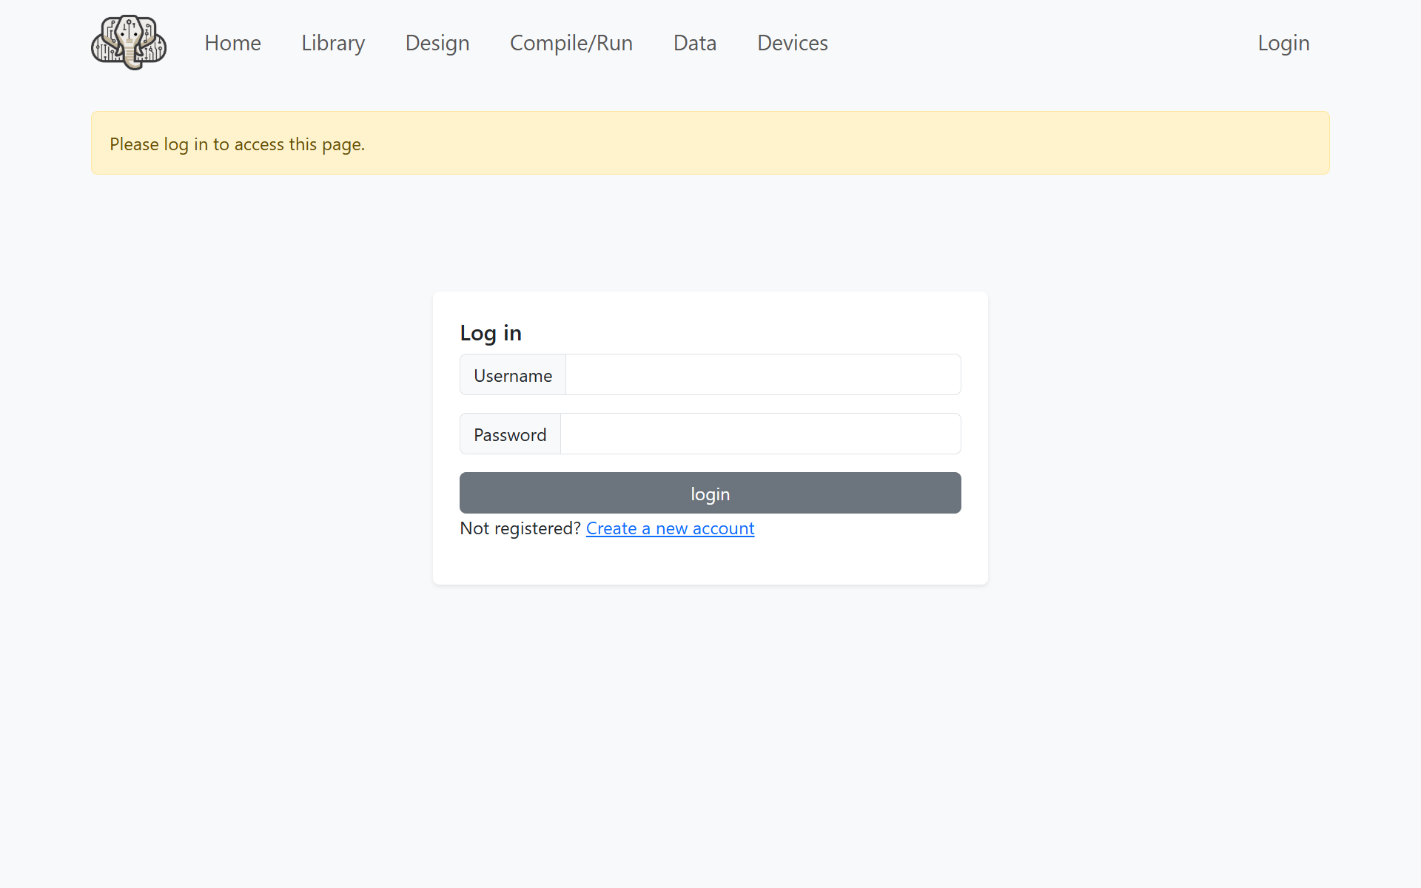Follow the Create a new account link
The height and width of the screenshot is (888, 1421).
pyautogui.click(x=670, y=528)
